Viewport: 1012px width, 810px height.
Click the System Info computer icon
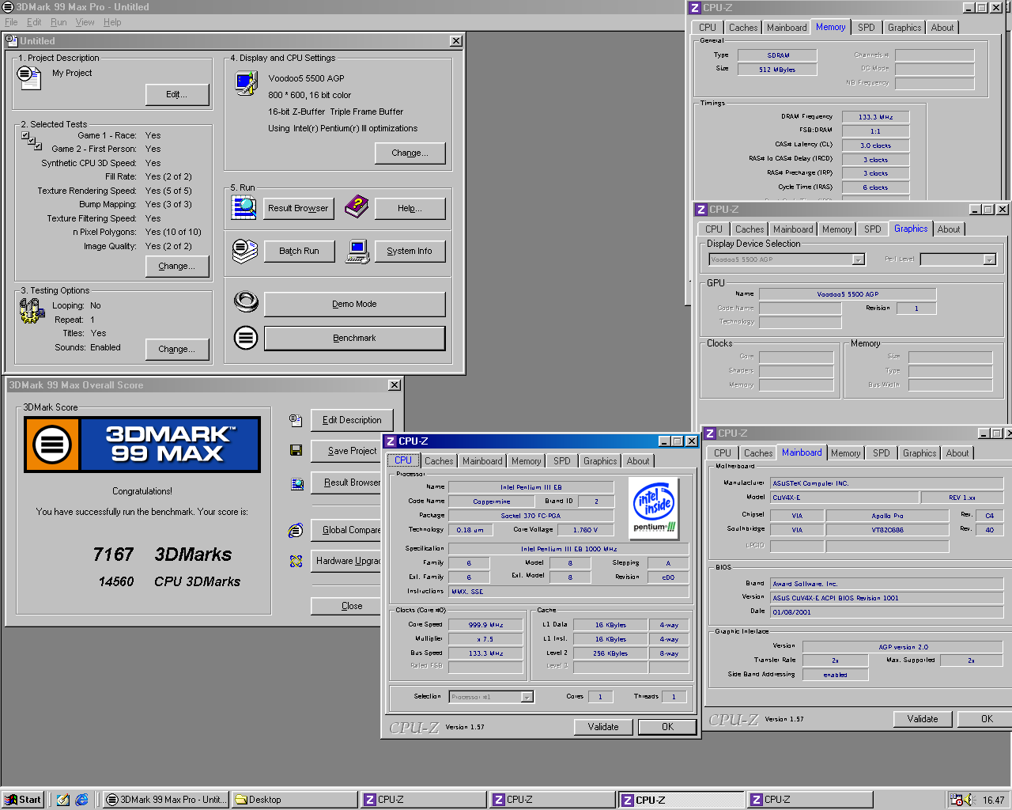tap(357, 252)
